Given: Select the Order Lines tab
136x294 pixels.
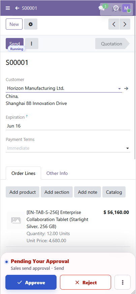Looking at the screenshot, I should (24, 173).
